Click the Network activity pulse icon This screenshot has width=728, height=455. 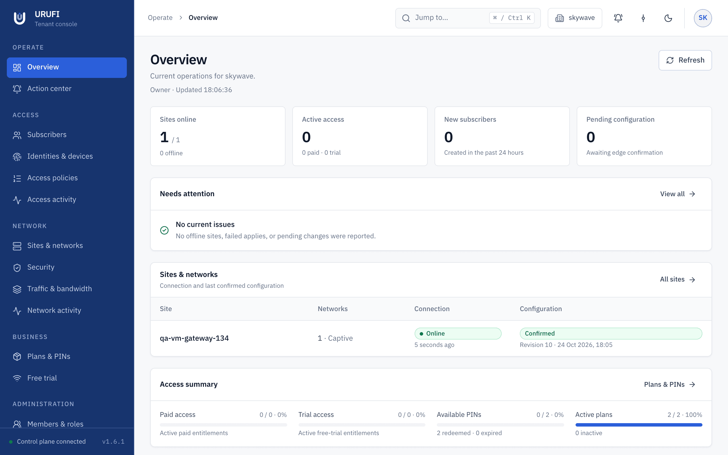tap(17, 311)
